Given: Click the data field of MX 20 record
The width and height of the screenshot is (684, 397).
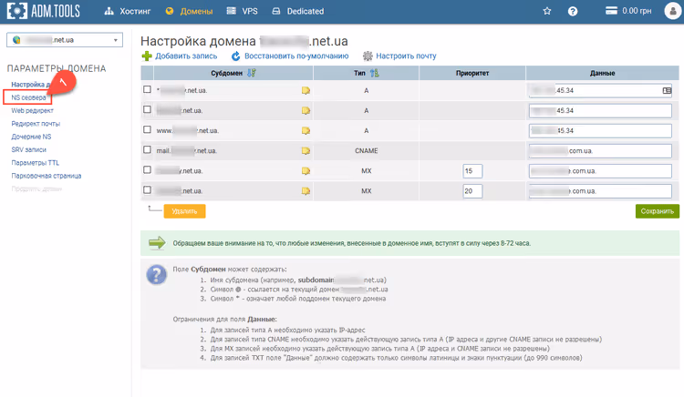Looking at the screenshot, I should (x=600, y=191).
